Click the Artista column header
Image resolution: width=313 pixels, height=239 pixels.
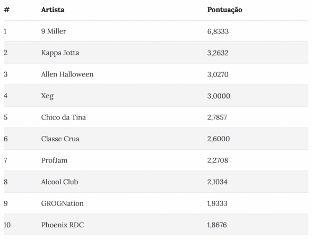(53, 10)
